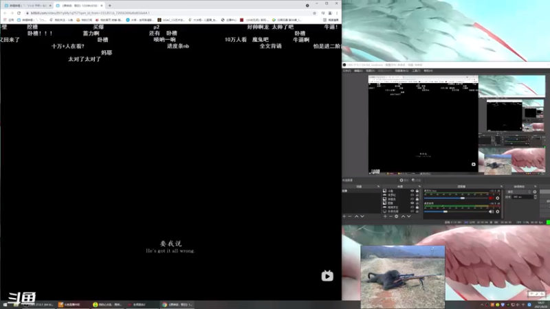Screen dimensions: 550x309
Task: Switch to the first Chrome tab
Action: pyautogui.click(x=27, y=5)
